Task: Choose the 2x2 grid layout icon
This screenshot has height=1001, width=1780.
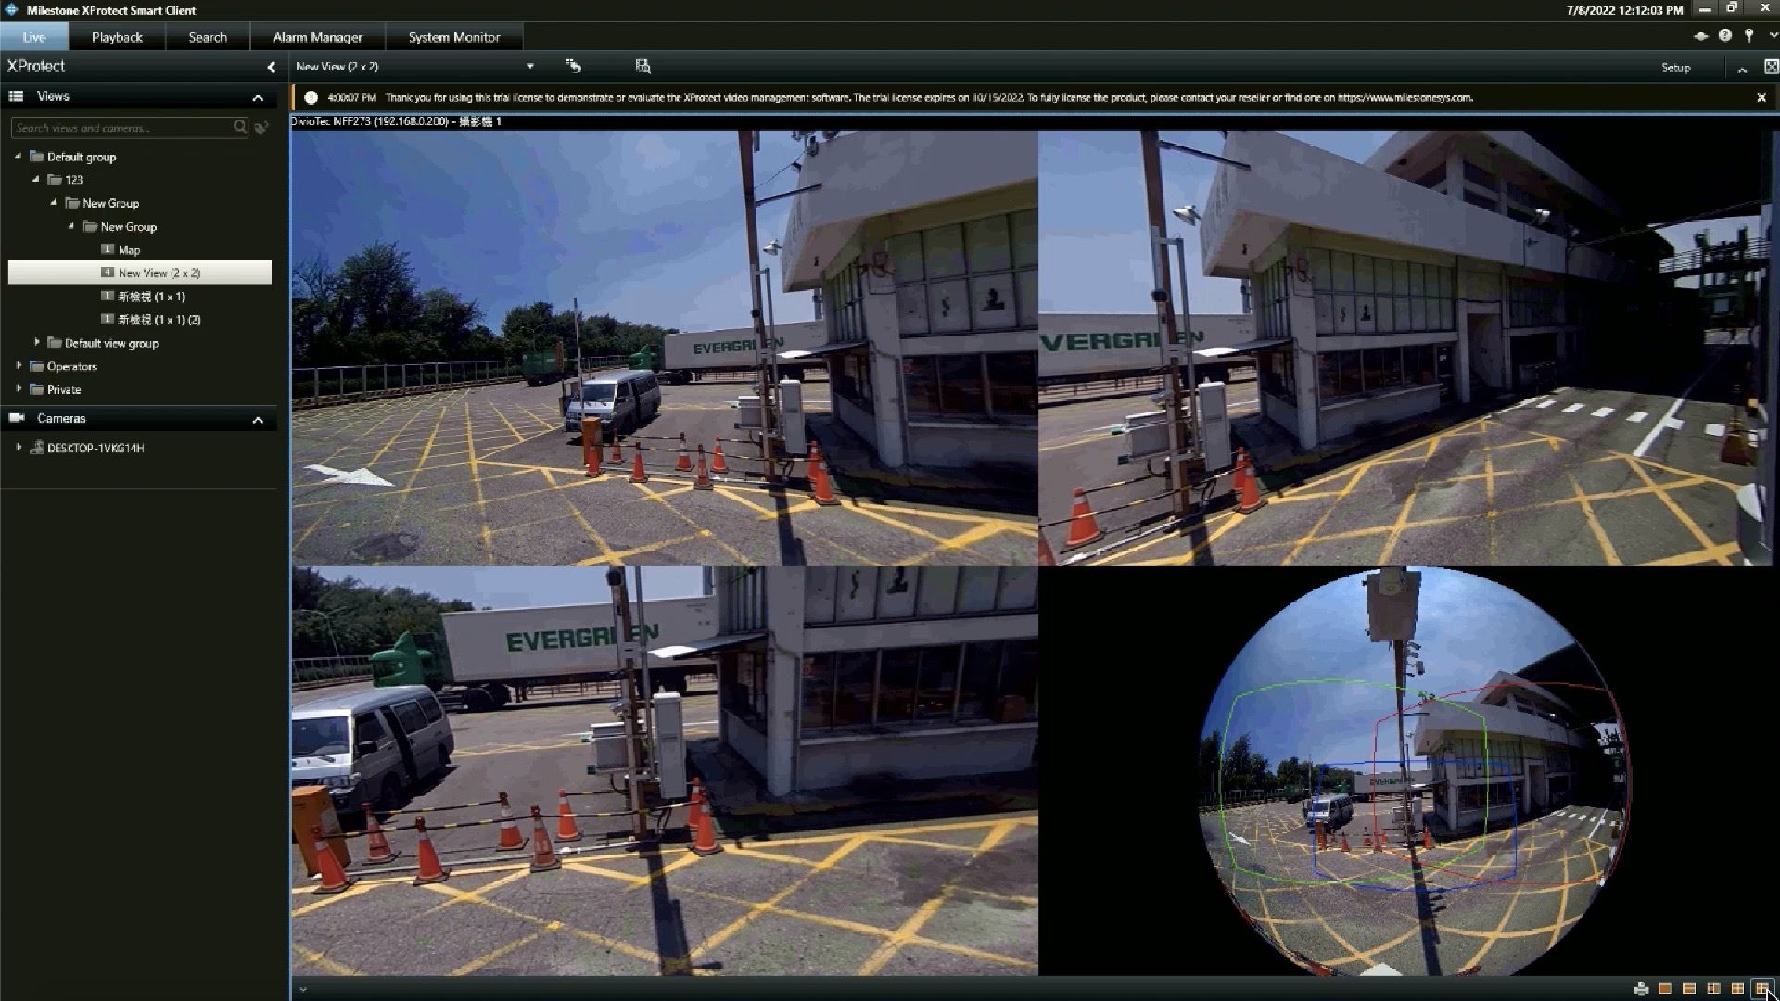Action: [x=1737, y=989]
